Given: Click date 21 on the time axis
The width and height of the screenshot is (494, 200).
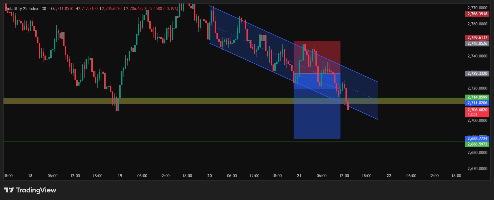Looking at the screenshot, I should pyautogui.click(x=299, y=176).
